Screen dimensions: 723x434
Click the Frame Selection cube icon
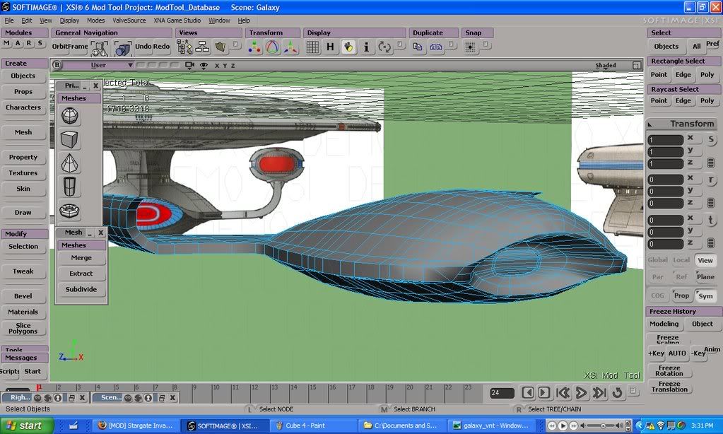(x=123, y=47)
